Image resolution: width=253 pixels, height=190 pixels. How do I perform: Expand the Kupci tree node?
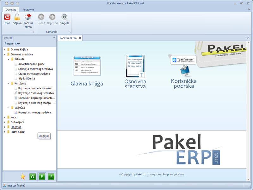(x=5, y=117)
